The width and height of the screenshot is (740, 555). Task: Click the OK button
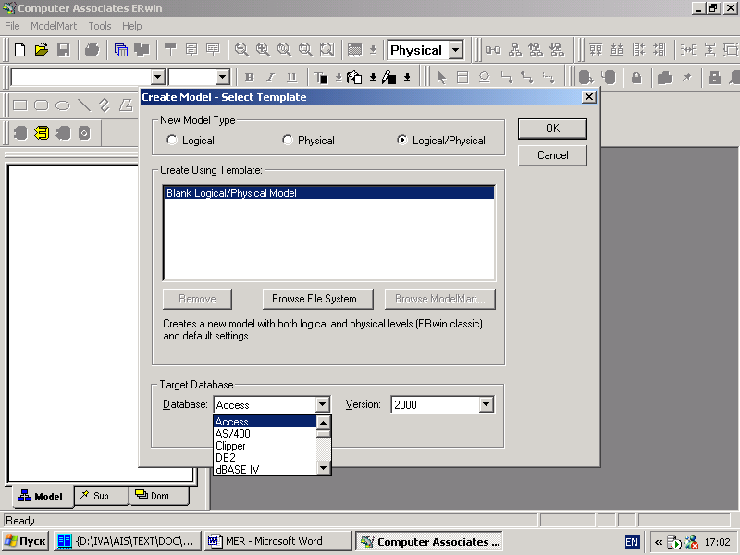coord(552,129)
